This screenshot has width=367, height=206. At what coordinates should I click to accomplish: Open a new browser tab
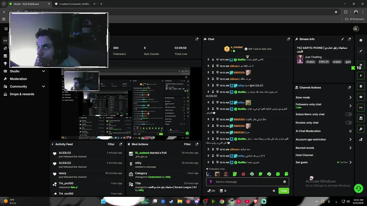[x=101, y=4]
